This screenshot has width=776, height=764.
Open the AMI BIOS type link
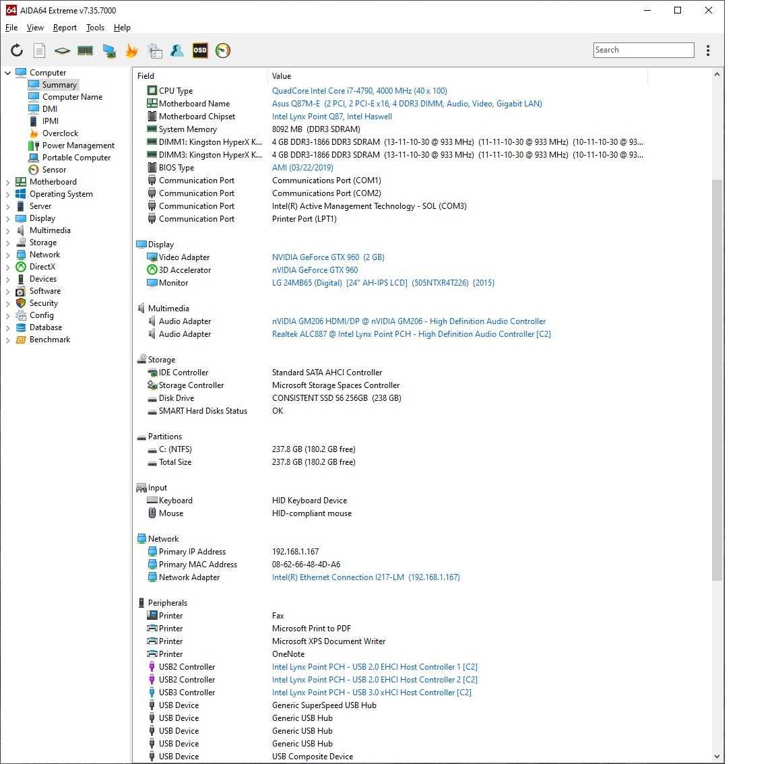point(302,168)
